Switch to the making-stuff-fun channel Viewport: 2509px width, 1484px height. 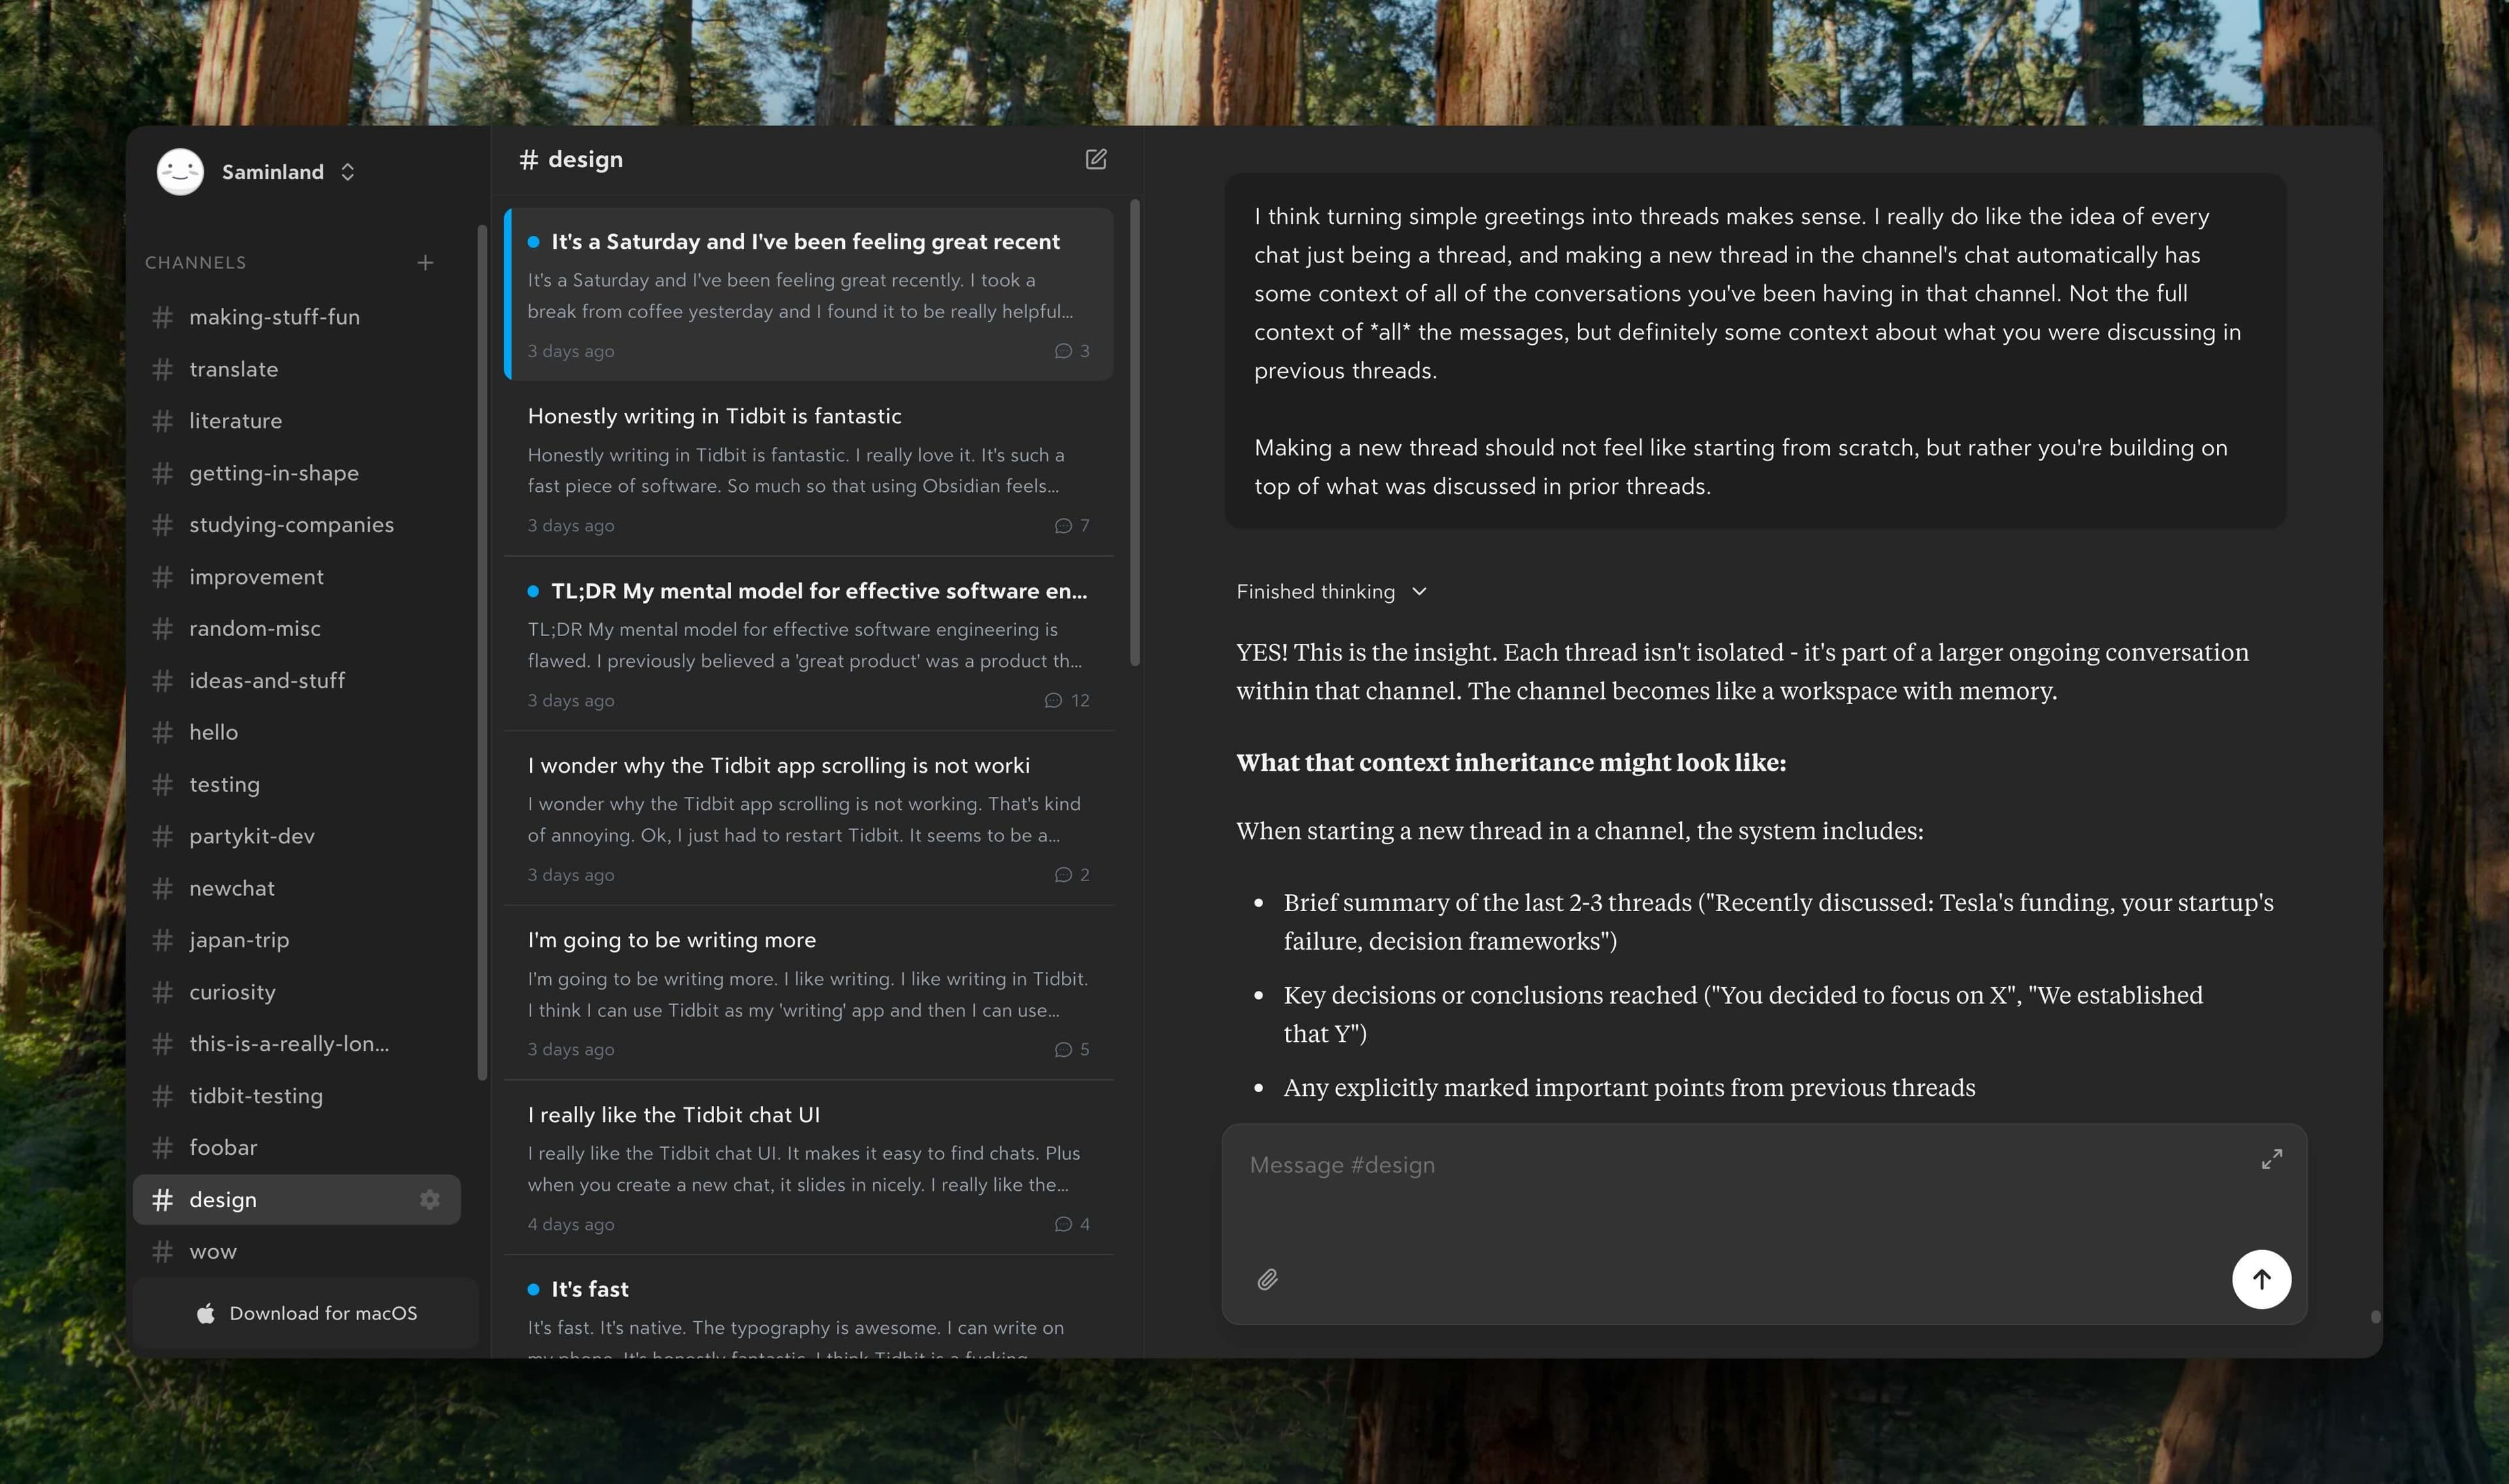click(x=273, y=317)
